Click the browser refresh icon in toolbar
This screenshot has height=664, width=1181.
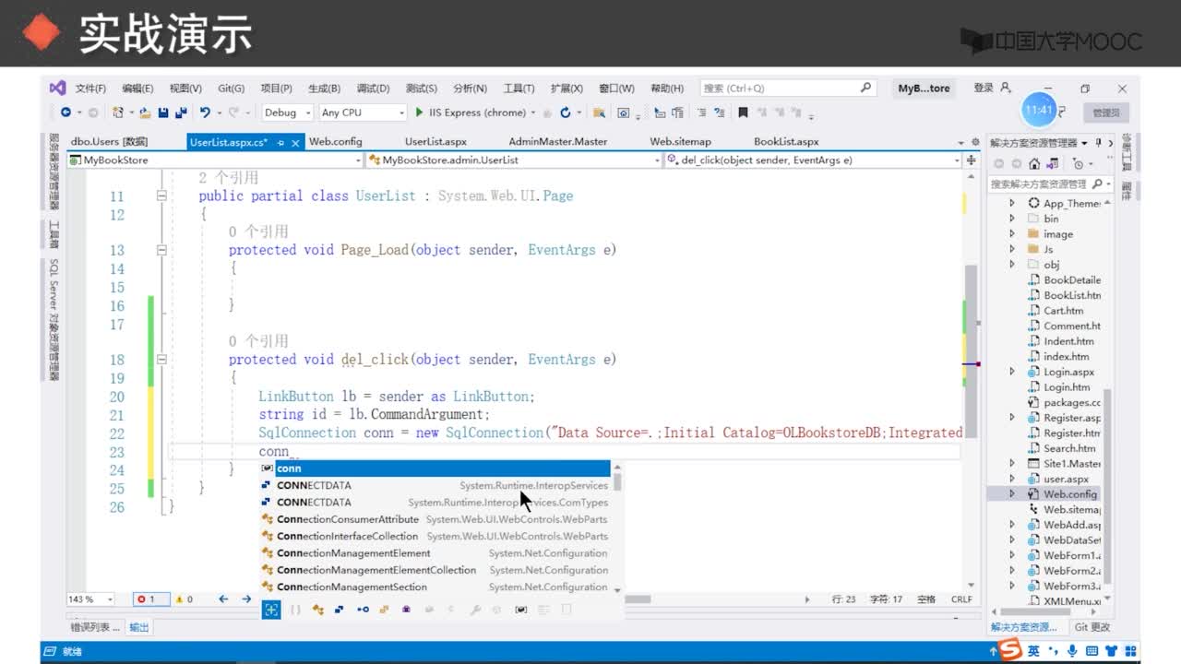point(565,113)
